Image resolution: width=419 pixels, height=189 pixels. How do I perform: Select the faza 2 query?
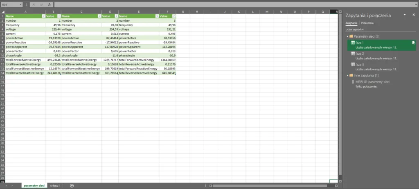[381, 56]
